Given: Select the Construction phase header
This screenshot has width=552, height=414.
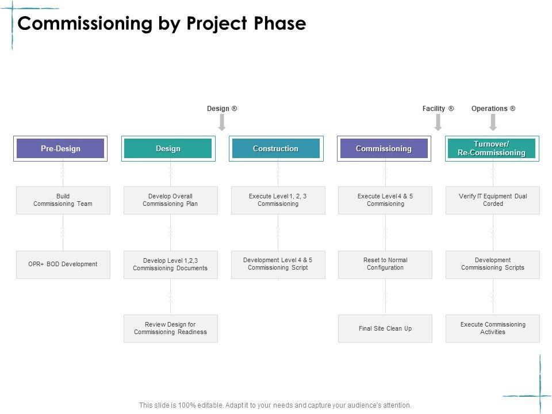Looking at the screenshot, I should (x=276, y=148).
